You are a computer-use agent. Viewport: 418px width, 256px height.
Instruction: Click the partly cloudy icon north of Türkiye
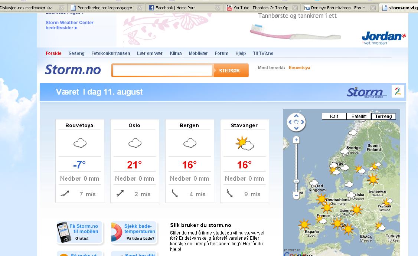click(x=380, y=226)
